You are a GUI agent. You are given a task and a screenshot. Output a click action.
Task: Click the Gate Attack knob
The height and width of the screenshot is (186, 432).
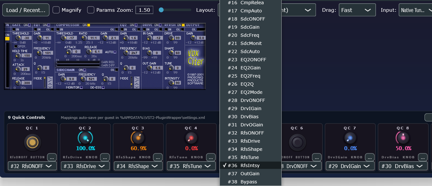point(18,69)
